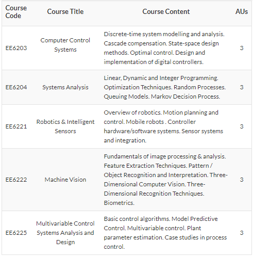
Task: Click the Course Code column header
Action: 16,12
